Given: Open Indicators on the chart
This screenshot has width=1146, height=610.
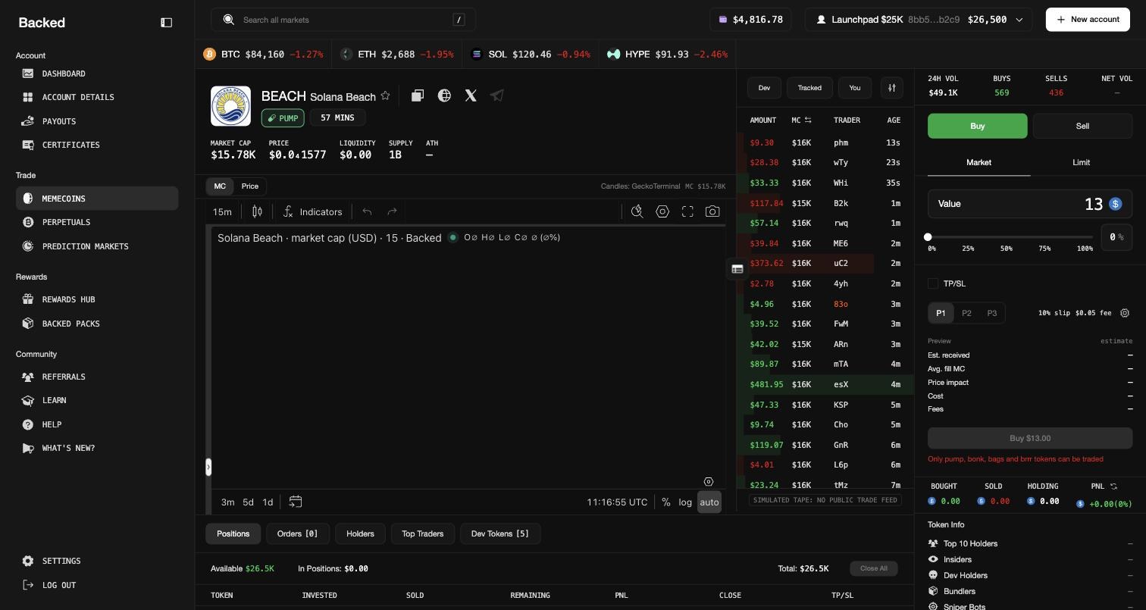Looking at the screenshot, I should coord(312,212).
